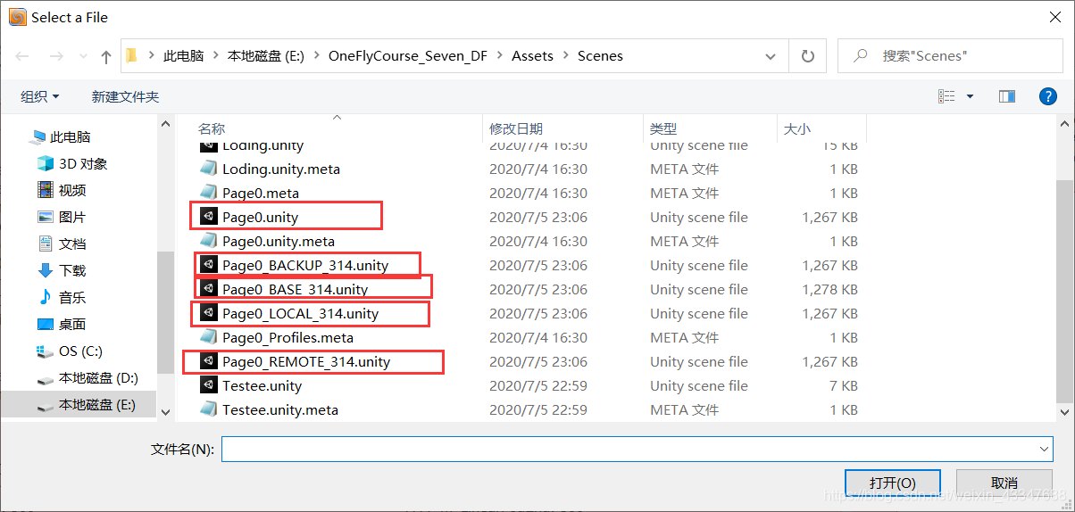
Task: Click the Unity icon of Page0_BACKUP_314.unity
Action: [x=208, y=265]
